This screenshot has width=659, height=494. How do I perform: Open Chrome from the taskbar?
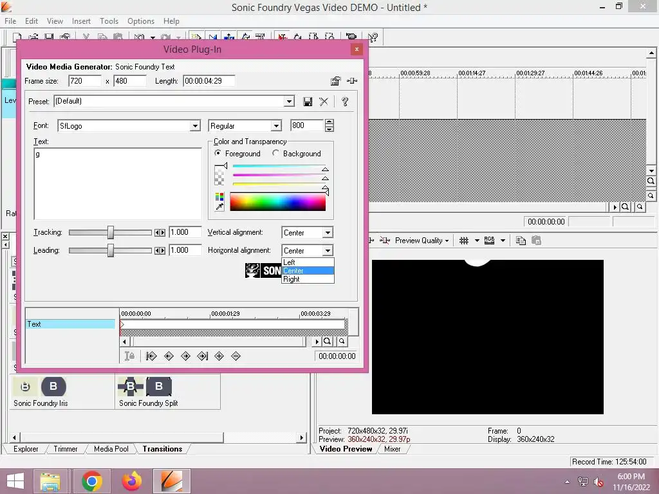(92, 481)
